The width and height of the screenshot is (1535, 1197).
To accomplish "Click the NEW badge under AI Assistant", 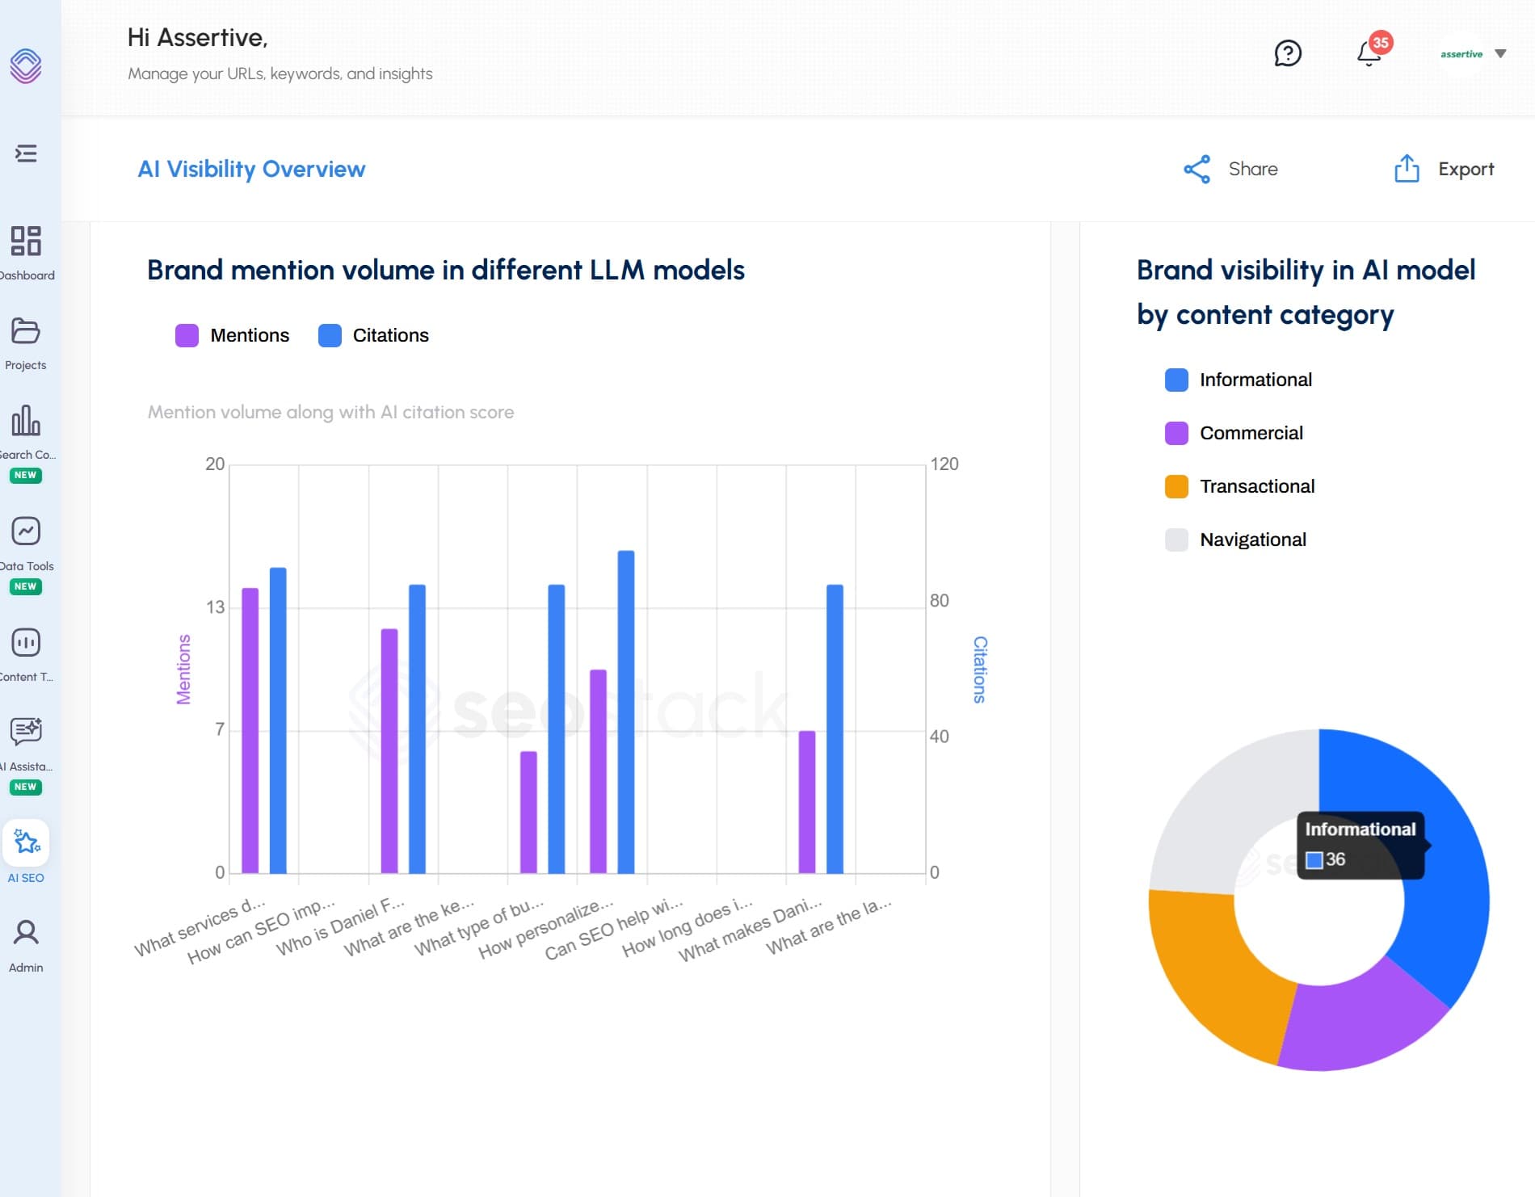I will 26,787.
